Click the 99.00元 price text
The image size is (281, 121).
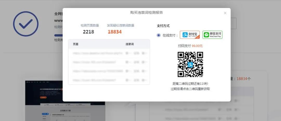point(197,46)
